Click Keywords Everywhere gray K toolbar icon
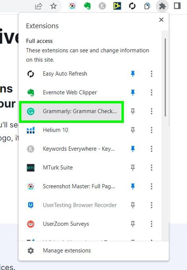Image resolution: width=187 pixels, height=270 pixels. (102, 6)
